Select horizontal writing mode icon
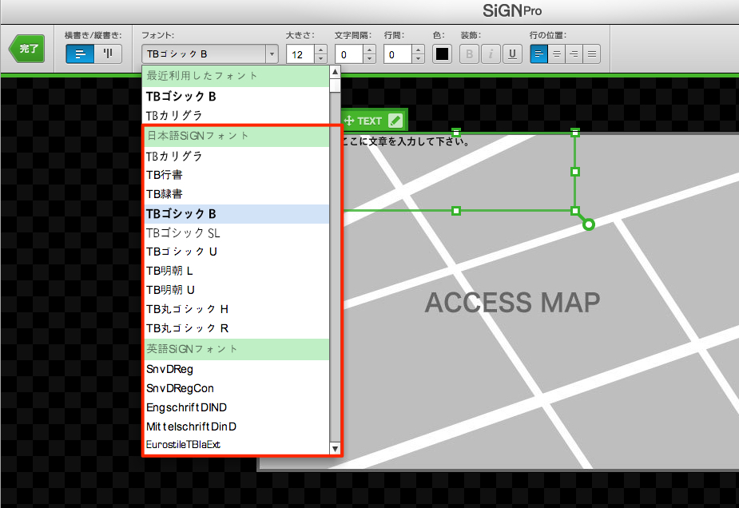739x508 pixels. (80, 54)
